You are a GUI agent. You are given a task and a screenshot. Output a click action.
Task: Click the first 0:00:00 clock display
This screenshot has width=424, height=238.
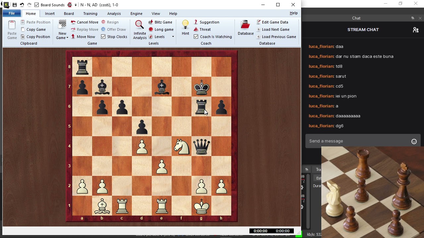click(260, 231)
